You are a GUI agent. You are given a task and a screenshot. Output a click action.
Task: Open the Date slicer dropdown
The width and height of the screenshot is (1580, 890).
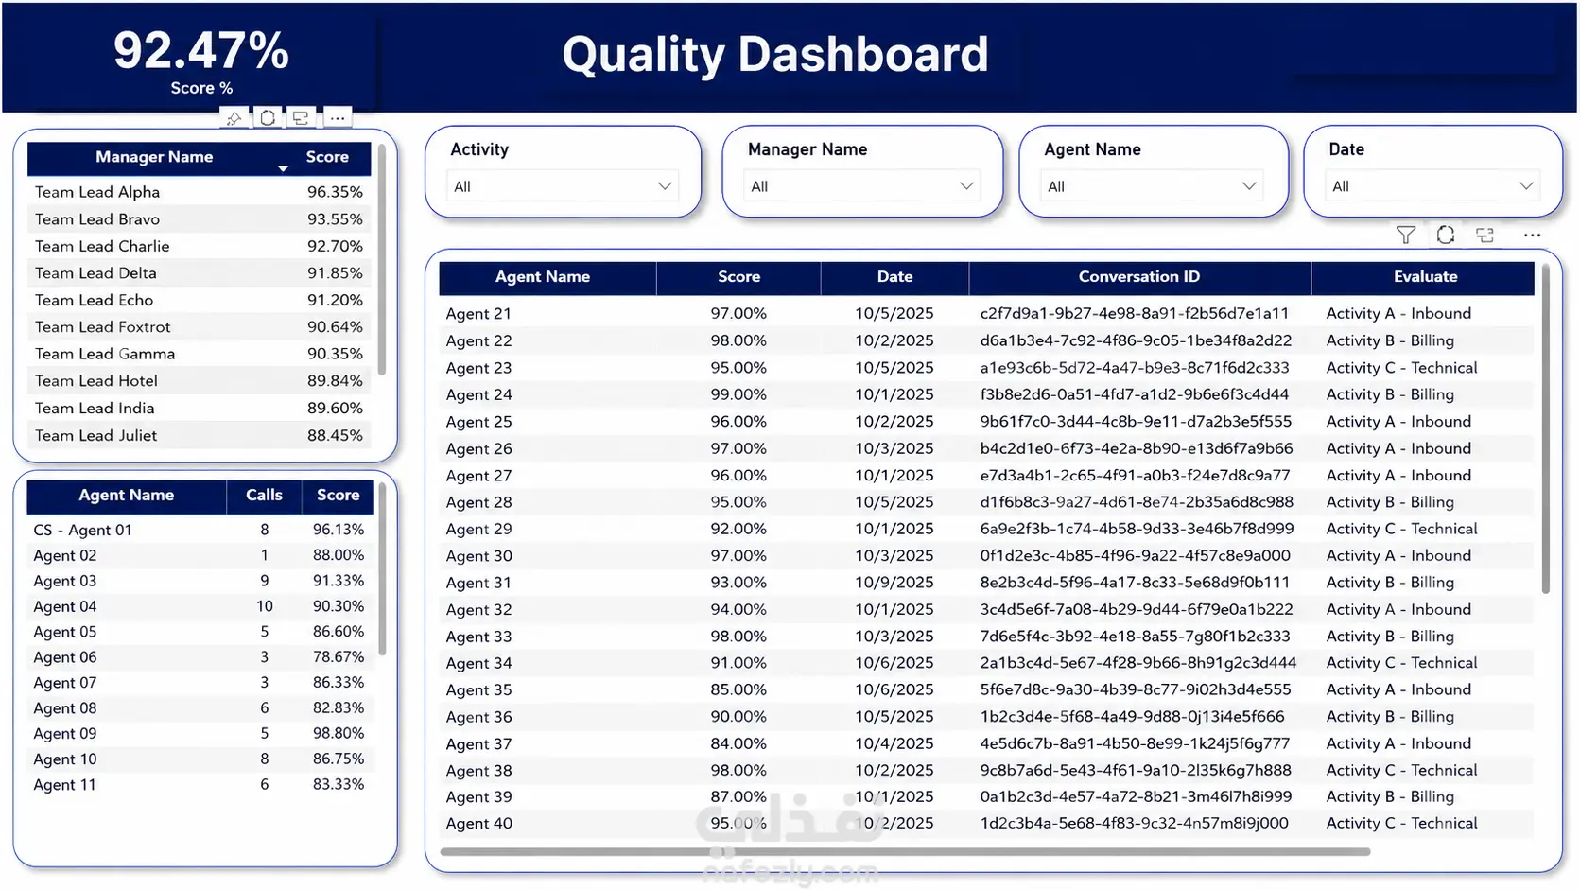pos(1432,186)
